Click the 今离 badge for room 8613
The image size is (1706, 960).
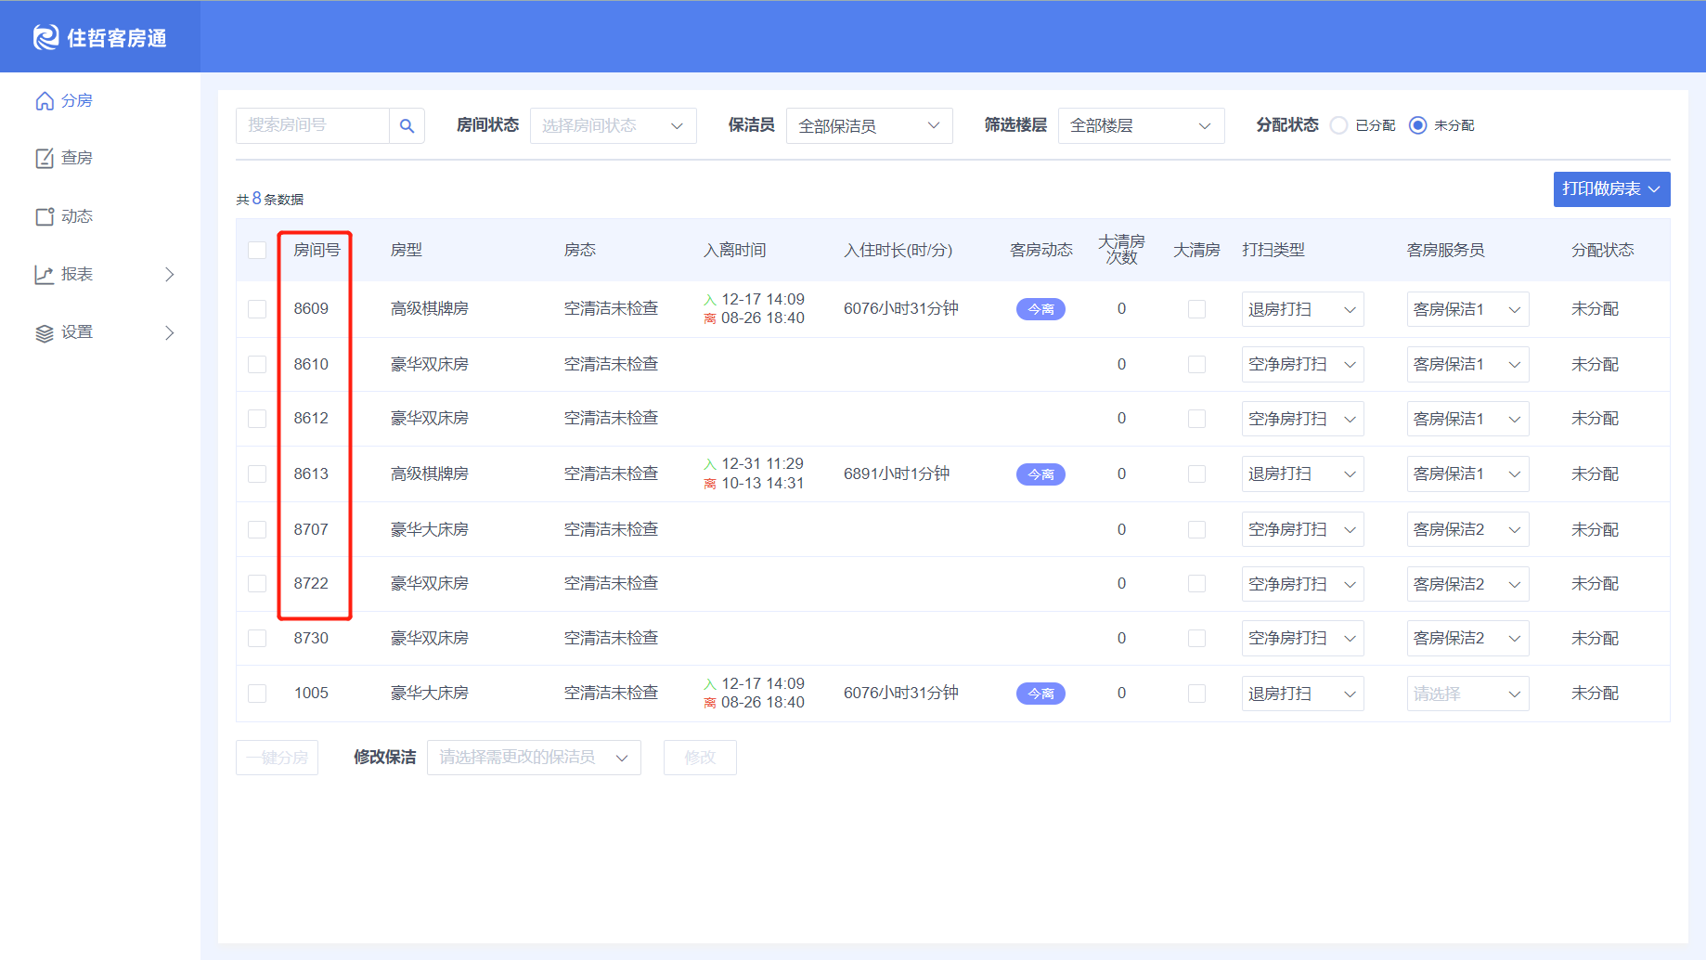point(1040,474)
